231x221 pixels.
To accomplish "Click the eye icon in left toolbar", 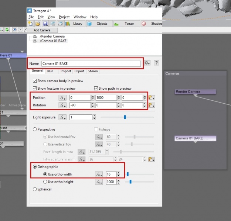I will 14,30.
